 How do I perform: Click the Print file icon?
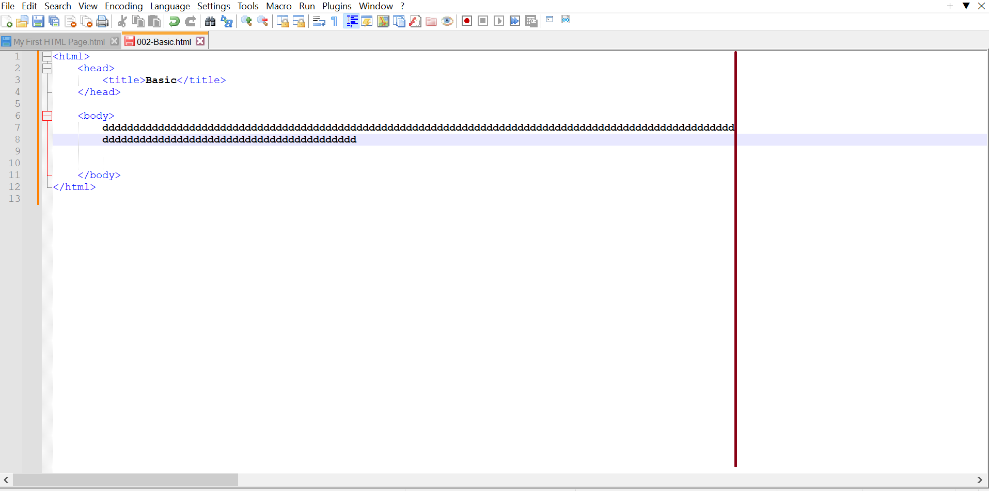tap(102, 21)
